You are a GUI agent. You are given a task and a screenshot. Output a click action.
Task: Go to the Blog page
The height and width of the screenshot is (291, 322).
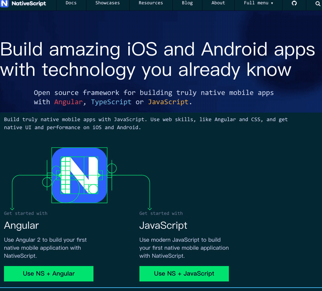(x=187, y=3)
